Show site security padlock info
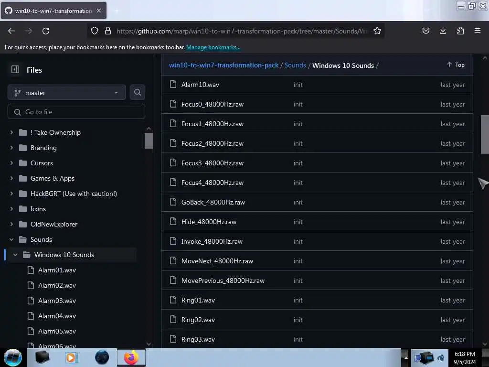The width and height of the screenshot is (489, 367). (108, 31)
